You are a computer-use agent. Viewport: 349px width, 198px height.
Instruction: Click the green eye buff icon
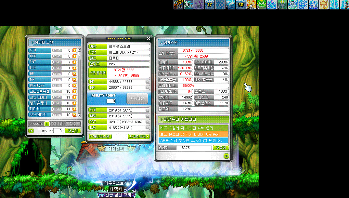click(261, 5)
